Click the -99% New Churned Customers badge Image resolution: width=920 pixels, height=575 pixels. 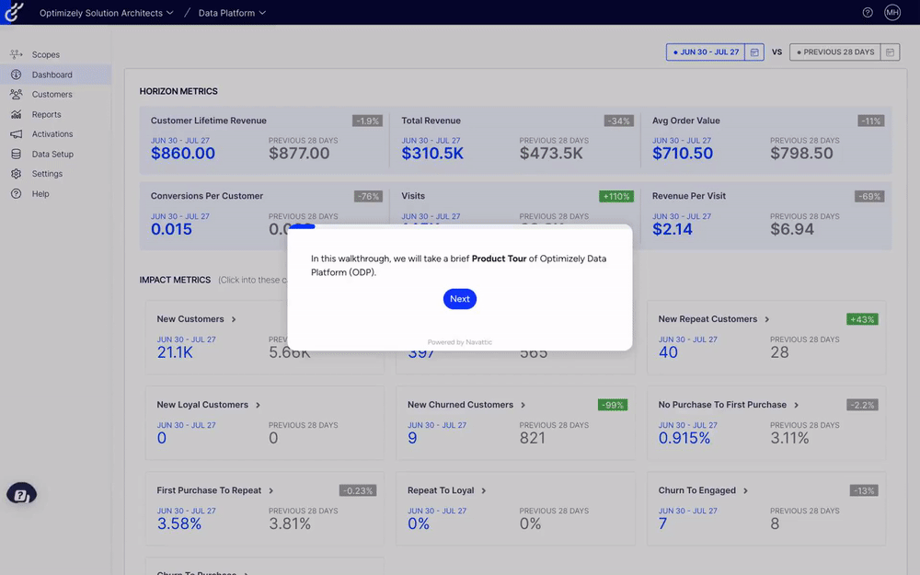tap(613, 405)
